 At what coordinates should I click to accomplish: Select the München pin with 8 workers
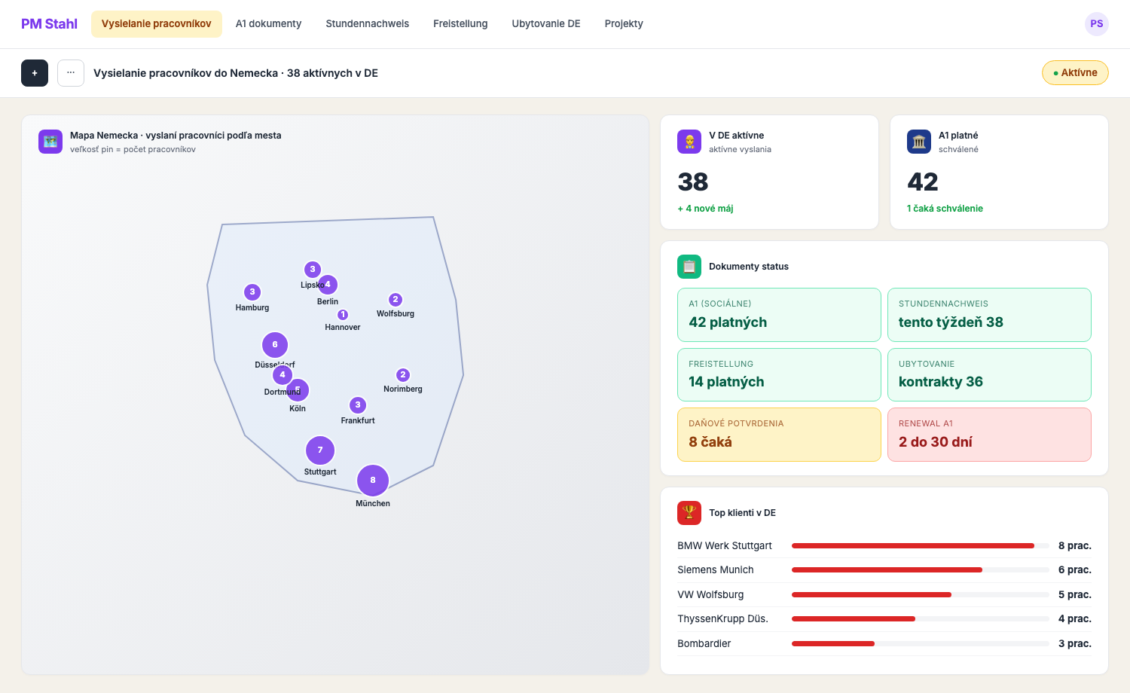pyautogui.click(x=373, y=481)
